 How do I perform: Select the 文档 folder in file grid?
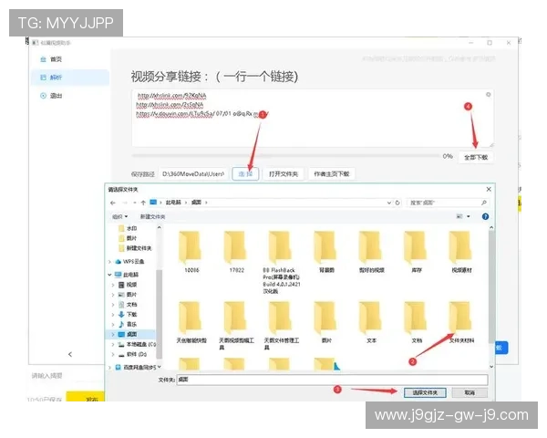tap(417, 322)
